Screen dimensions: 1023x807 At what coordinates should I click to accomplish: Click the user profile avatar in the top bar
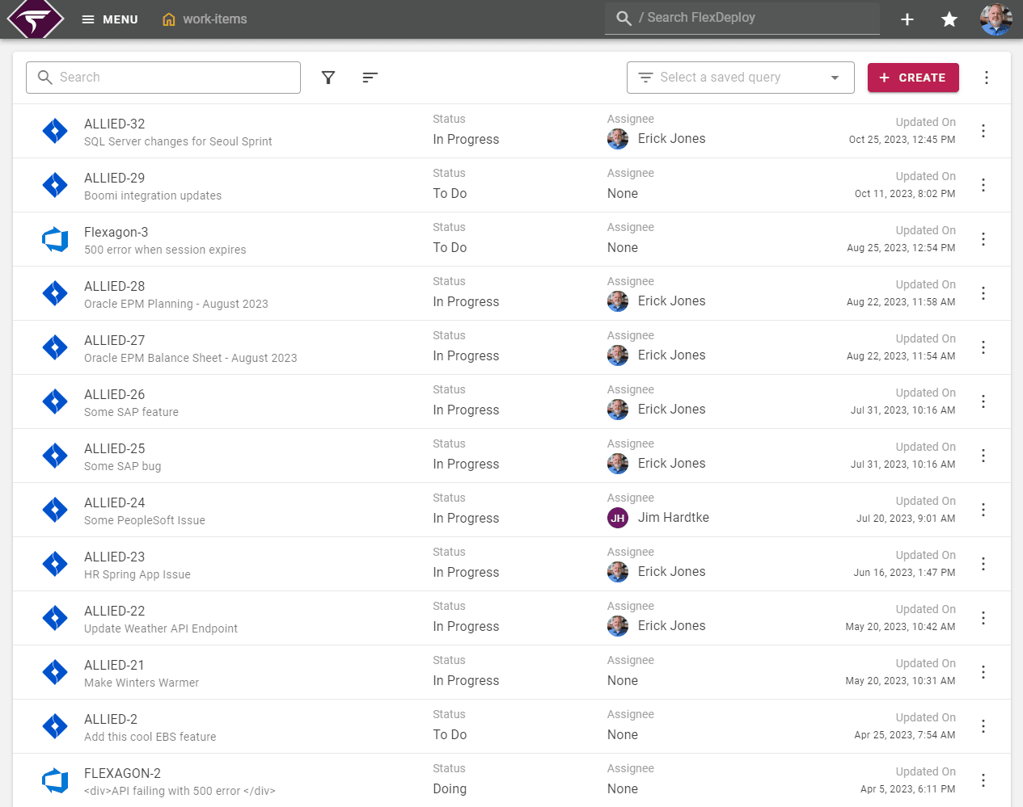[996, 19]
